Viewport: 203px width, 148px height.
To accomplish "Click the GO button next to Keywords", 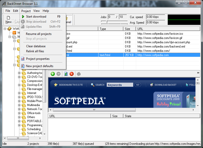I will coord(138,85).
